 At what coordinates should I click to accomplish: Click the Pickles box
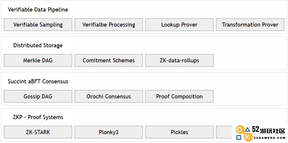click(179, 132)
